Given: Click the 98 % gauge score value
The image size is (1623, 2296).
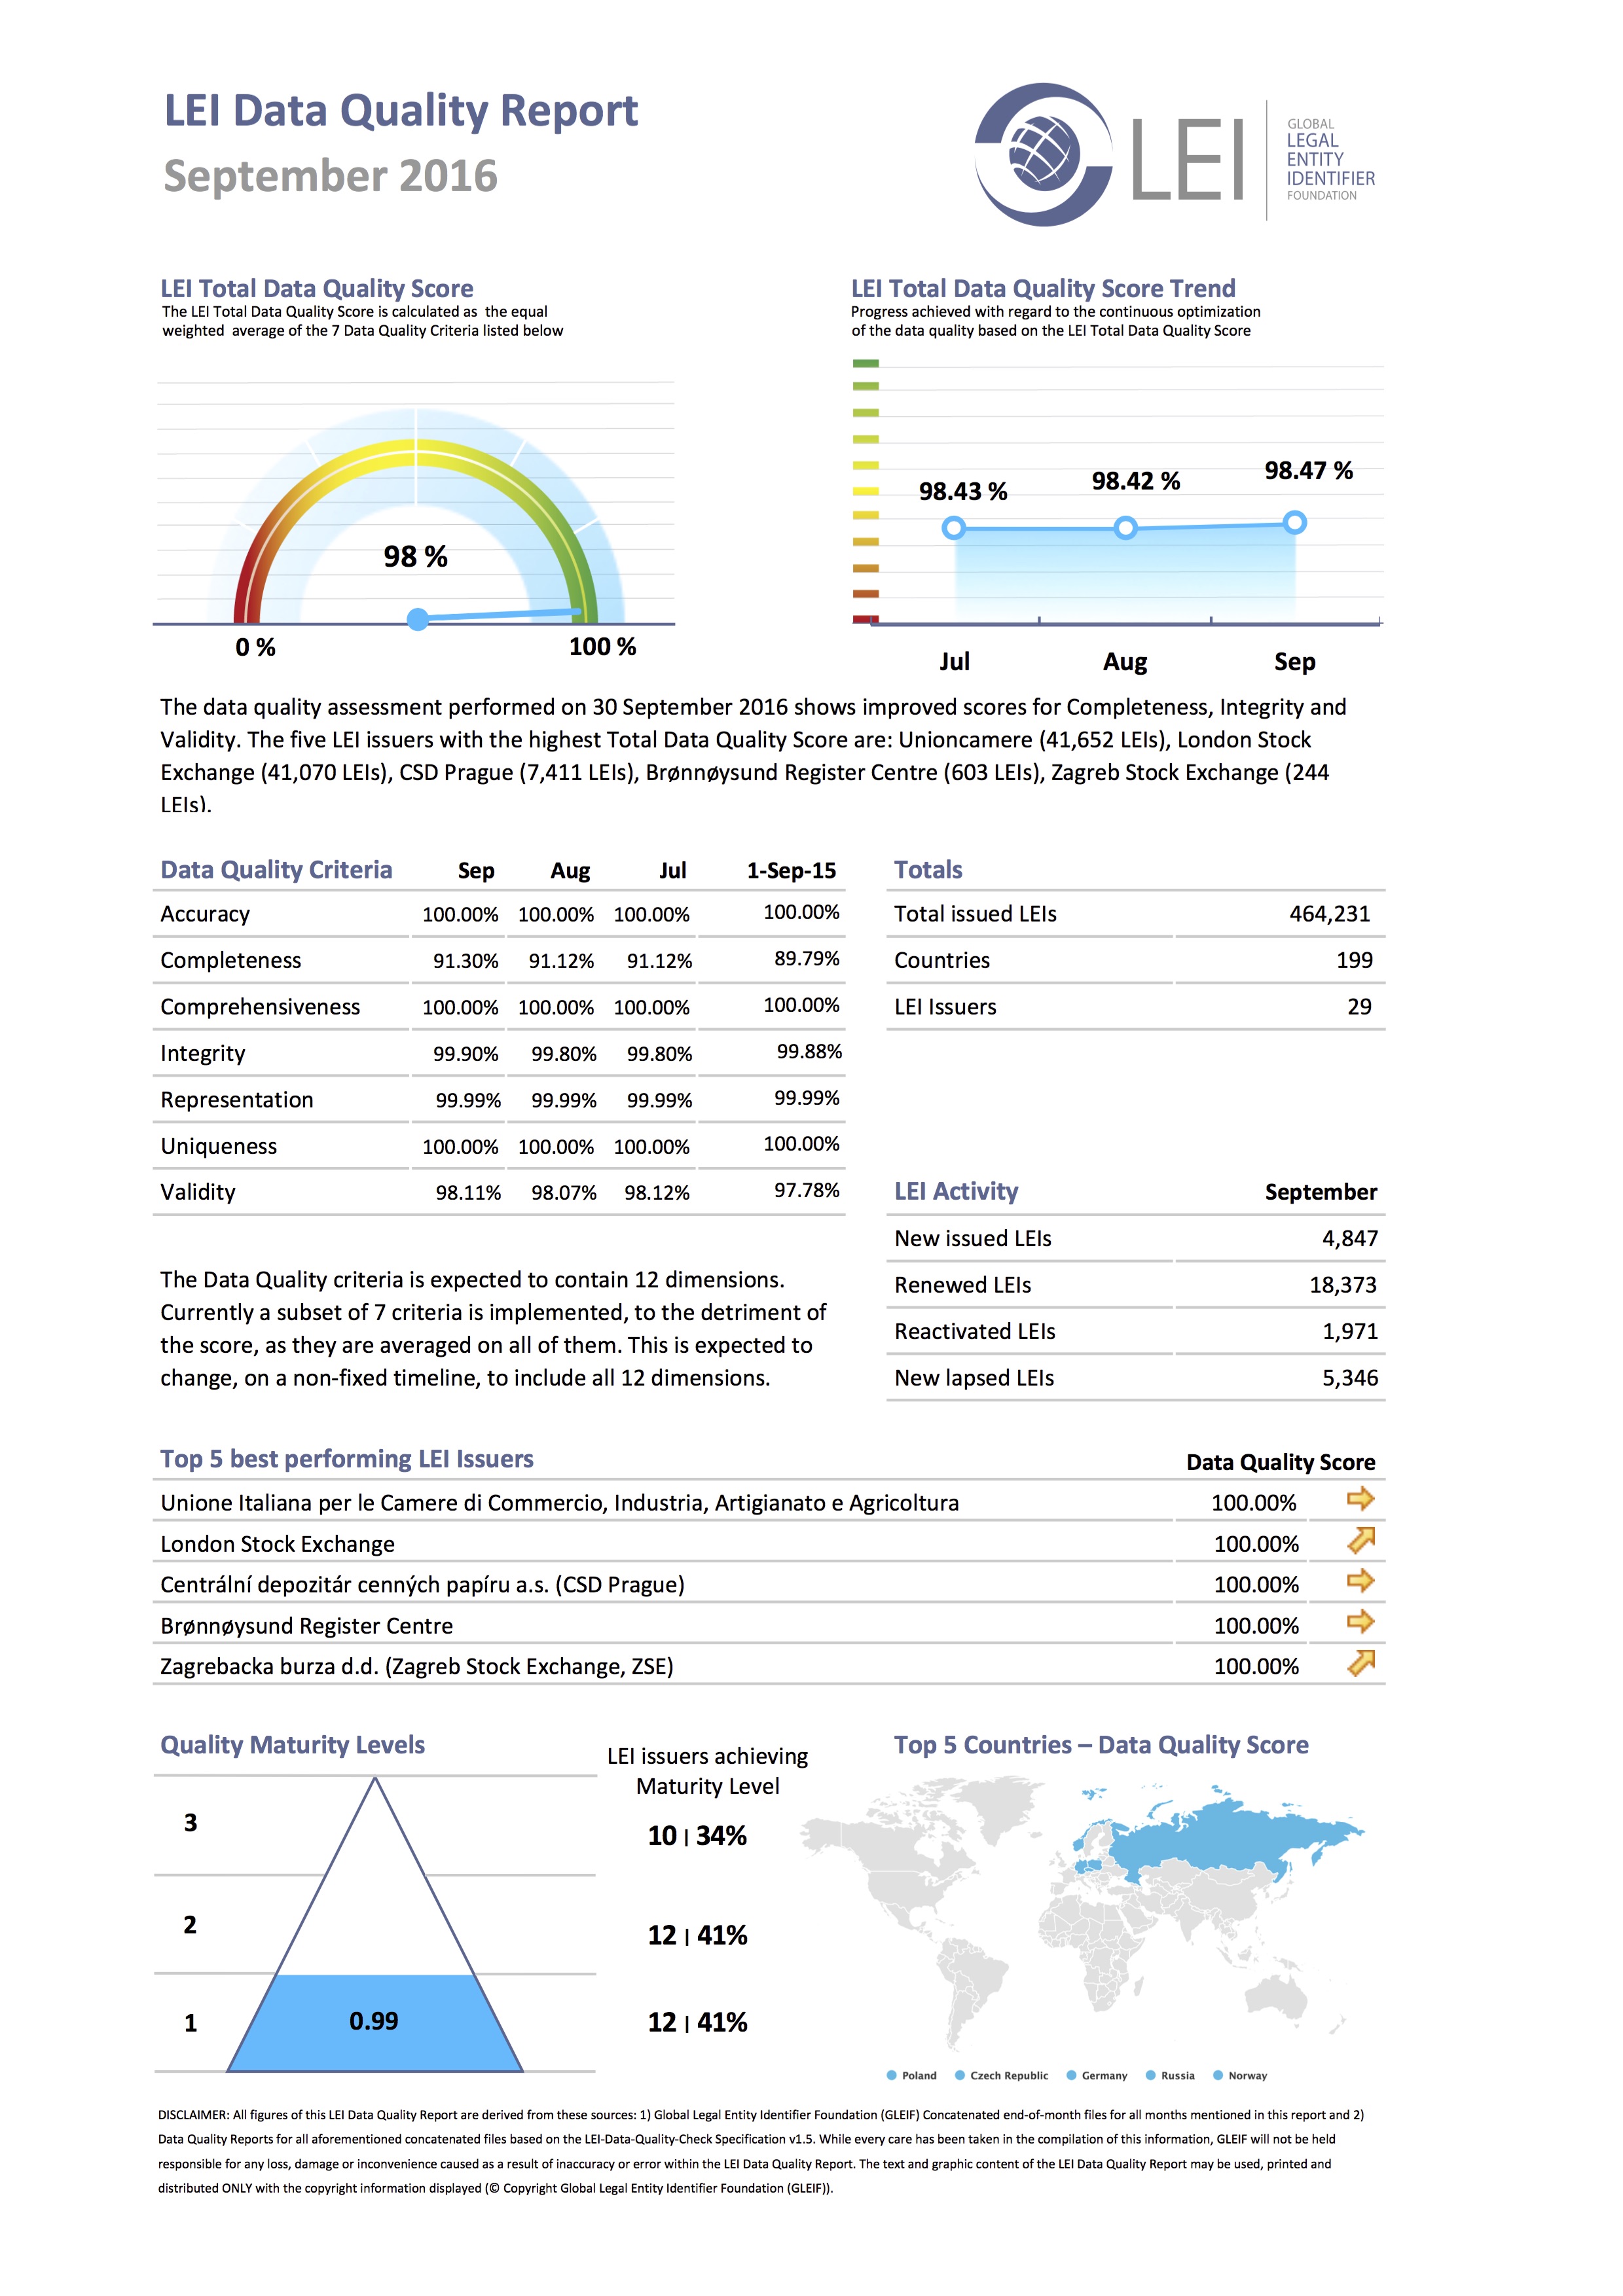Looking at the screenshot, I should tap(415, 557).
